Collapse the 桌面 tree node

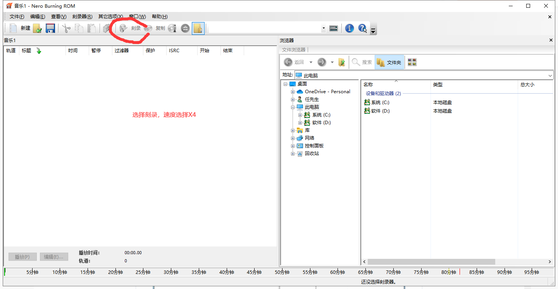coord(285,84)
